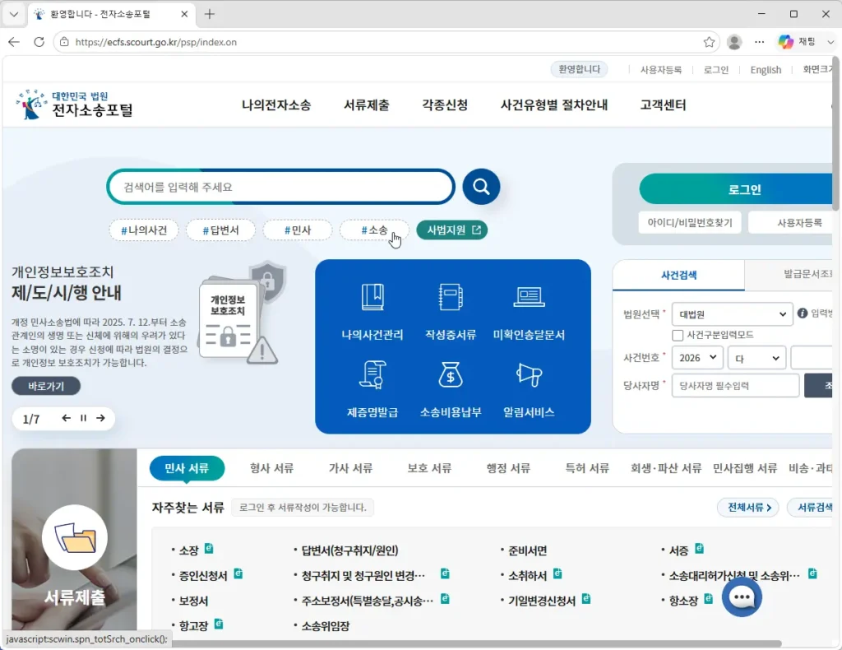Click 바로가기 banner button

pos(46,386)
